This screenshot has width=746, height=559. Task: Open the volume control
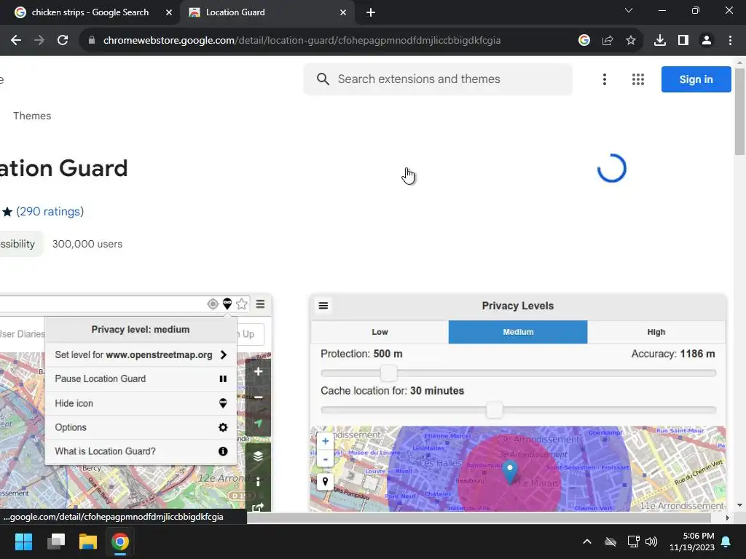[651, 542]
